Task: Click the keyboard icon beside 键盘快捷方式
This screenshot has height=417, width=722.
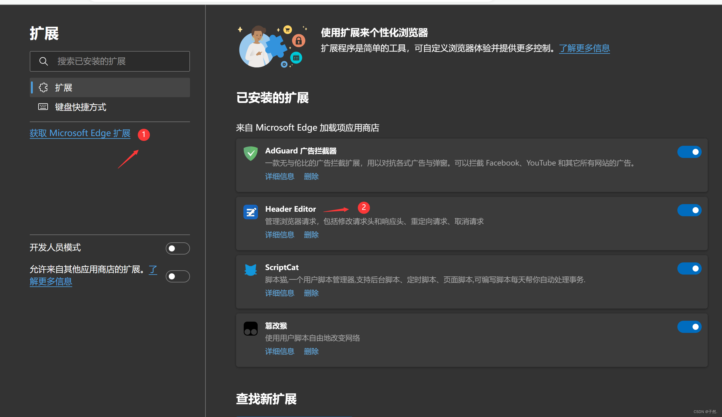Action: tap(43, 107)
